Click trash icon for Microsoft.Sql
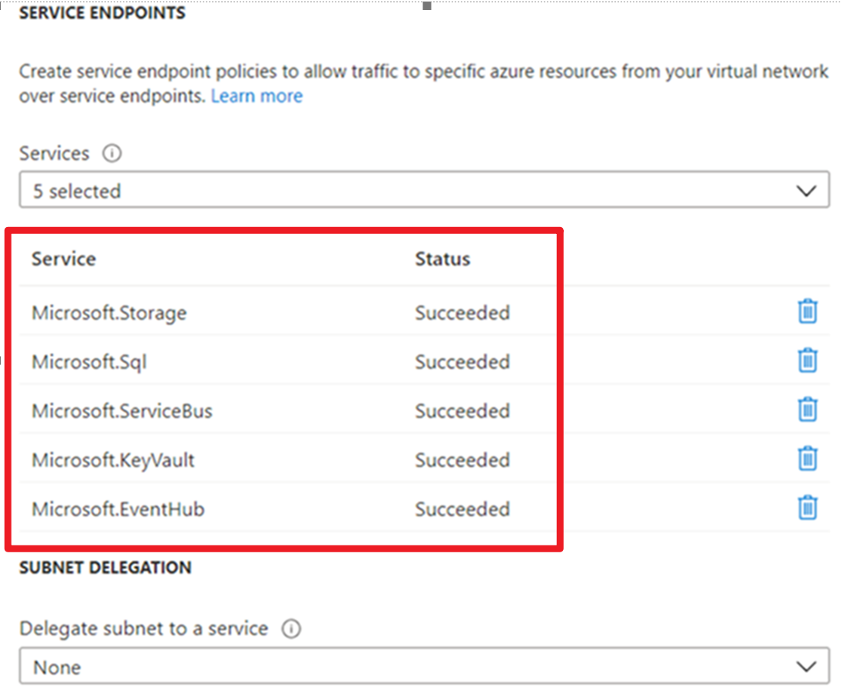 pos(807,361)
